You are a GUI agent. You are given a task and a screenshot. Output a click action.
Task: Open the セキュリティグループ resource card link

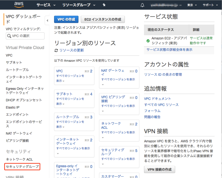click(113, 152)
